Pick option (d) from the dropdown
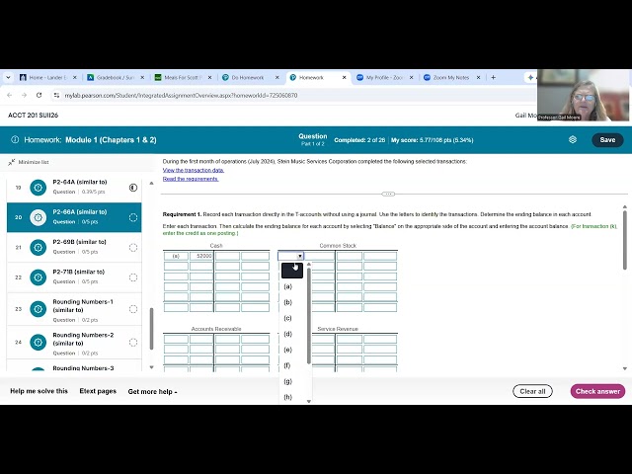This screenshot has width=632, height=474. coord(287,334)
